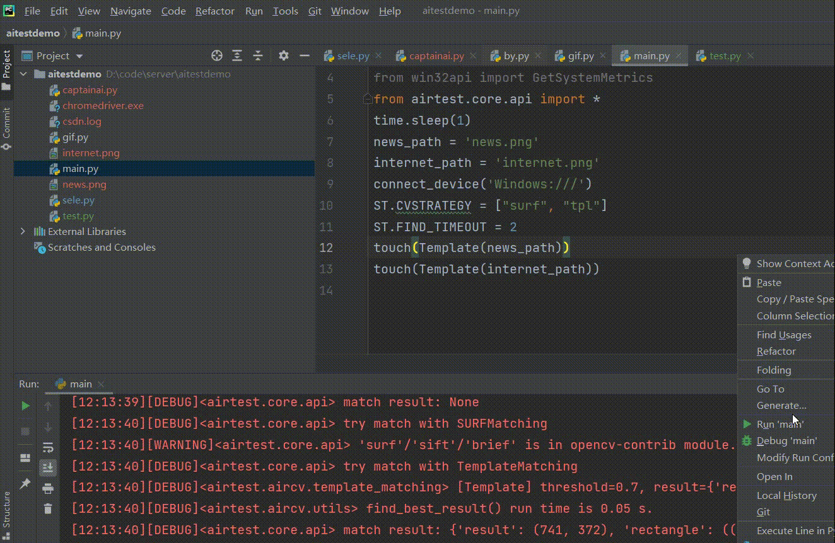Stop the running process
The height and width of the screenshot is (543, 835).
25,432
